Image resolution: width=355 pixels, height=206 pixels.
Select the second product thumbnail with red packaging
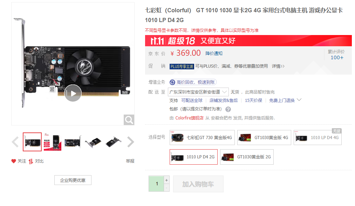[53, 142]
